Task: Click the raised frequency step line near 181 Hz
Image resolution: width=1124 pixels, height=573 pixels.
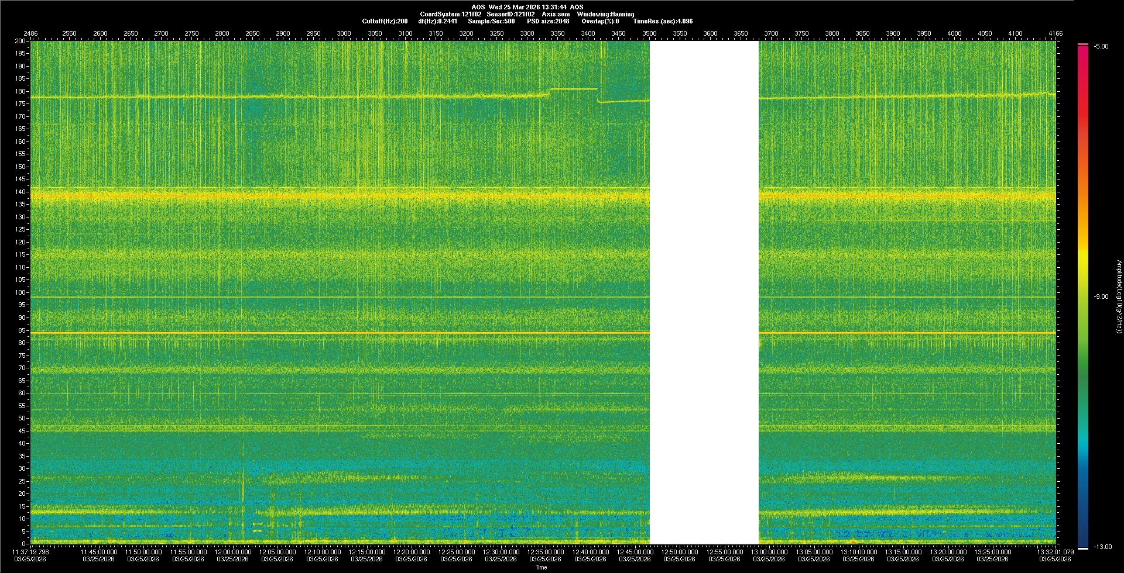Action: (x=573, y=89)
